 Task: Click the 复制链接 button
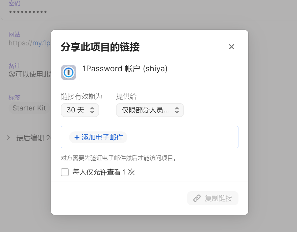213,198
